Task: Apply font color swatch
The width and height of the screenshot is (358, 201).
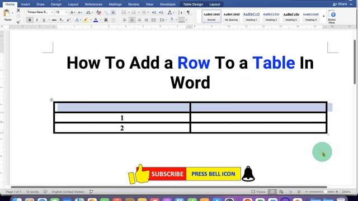Action: tap(96, 20)
